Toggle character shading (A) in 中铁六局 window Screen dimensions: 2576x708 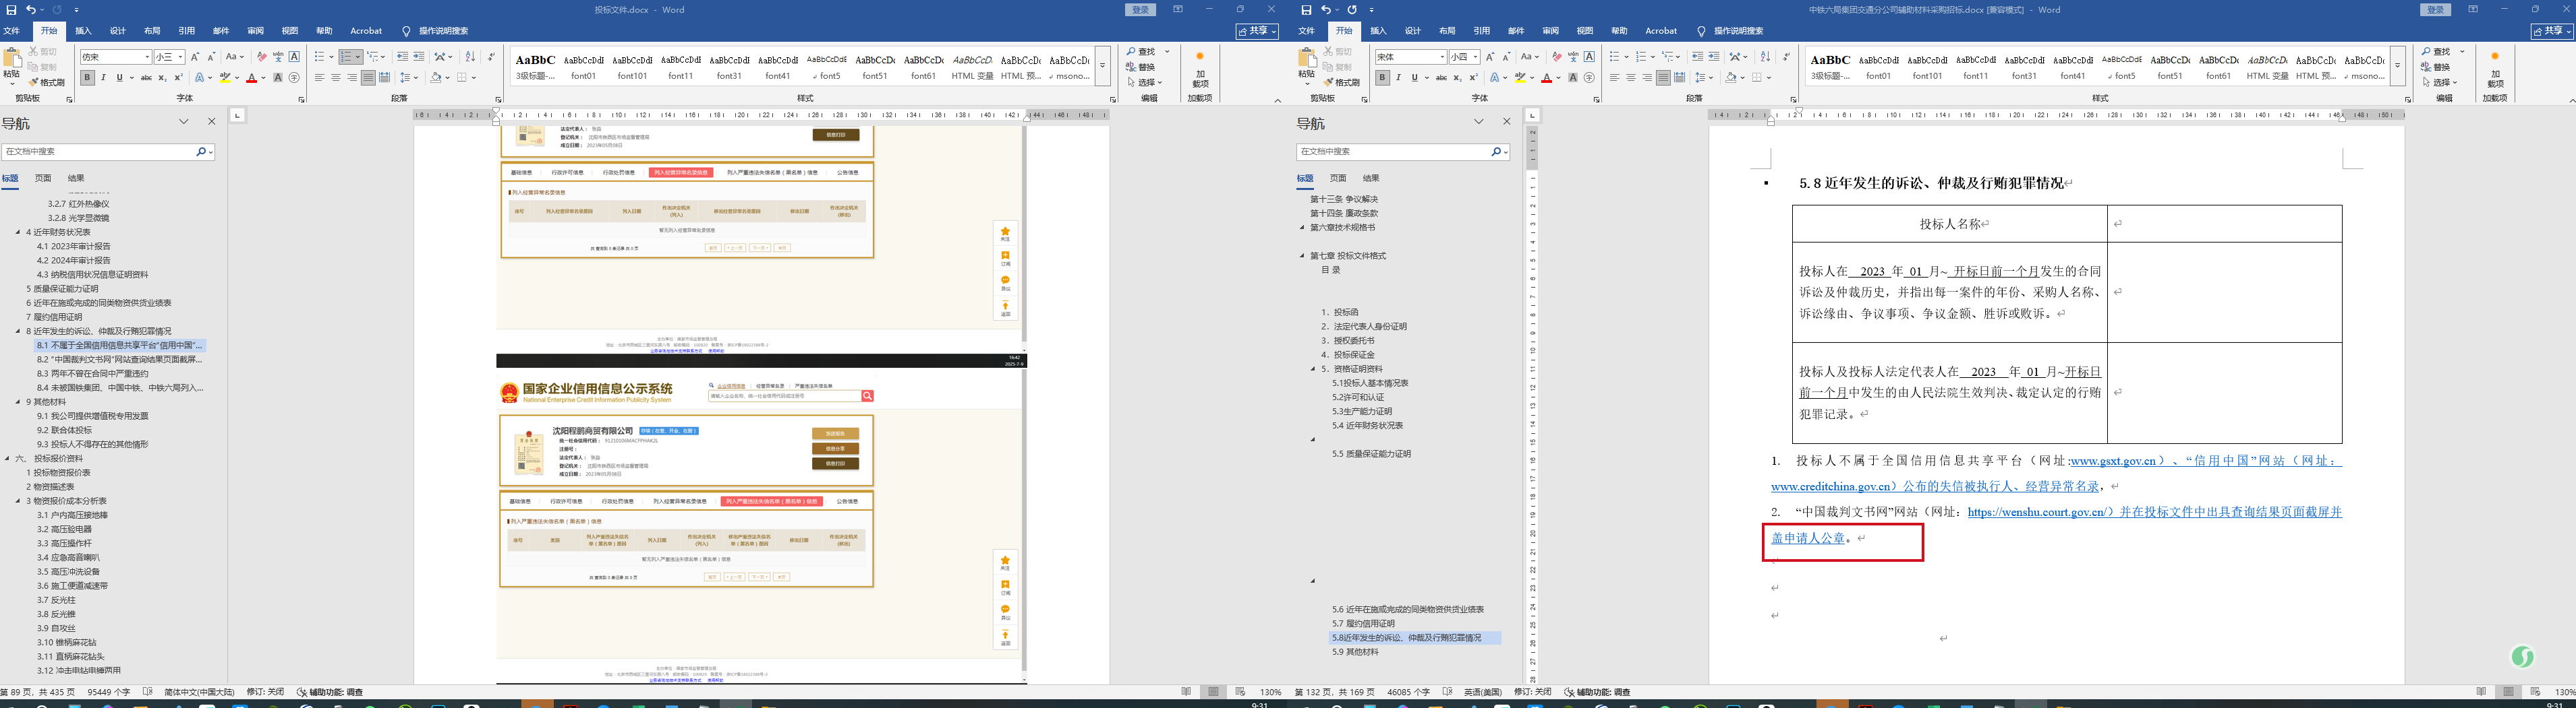click(1573, 78)
